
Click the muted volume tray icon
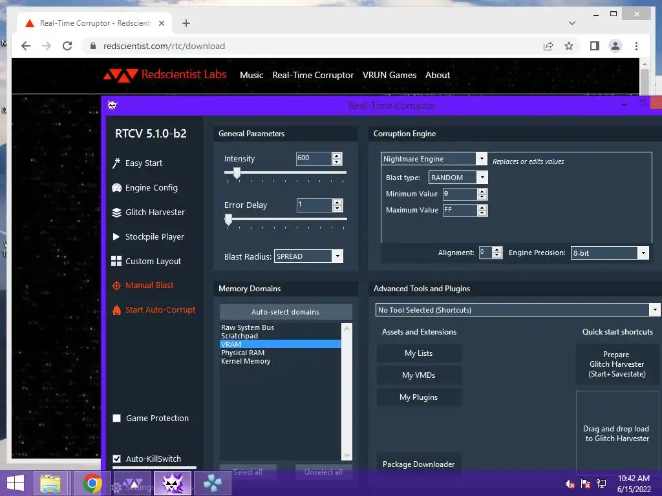coord(570,483)
